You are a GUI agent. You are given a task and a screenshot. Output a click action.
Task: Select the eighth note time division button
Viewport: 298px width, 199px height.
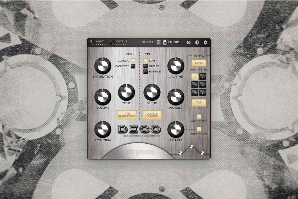[x=203, y=77]
